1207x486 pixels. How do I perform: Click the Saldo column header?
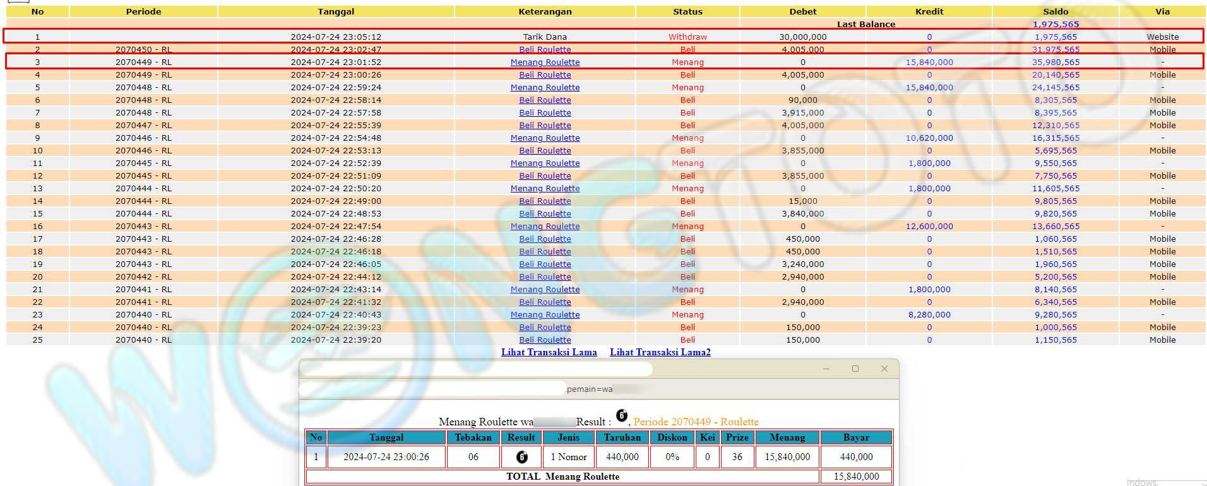[x=1055, y=11]
